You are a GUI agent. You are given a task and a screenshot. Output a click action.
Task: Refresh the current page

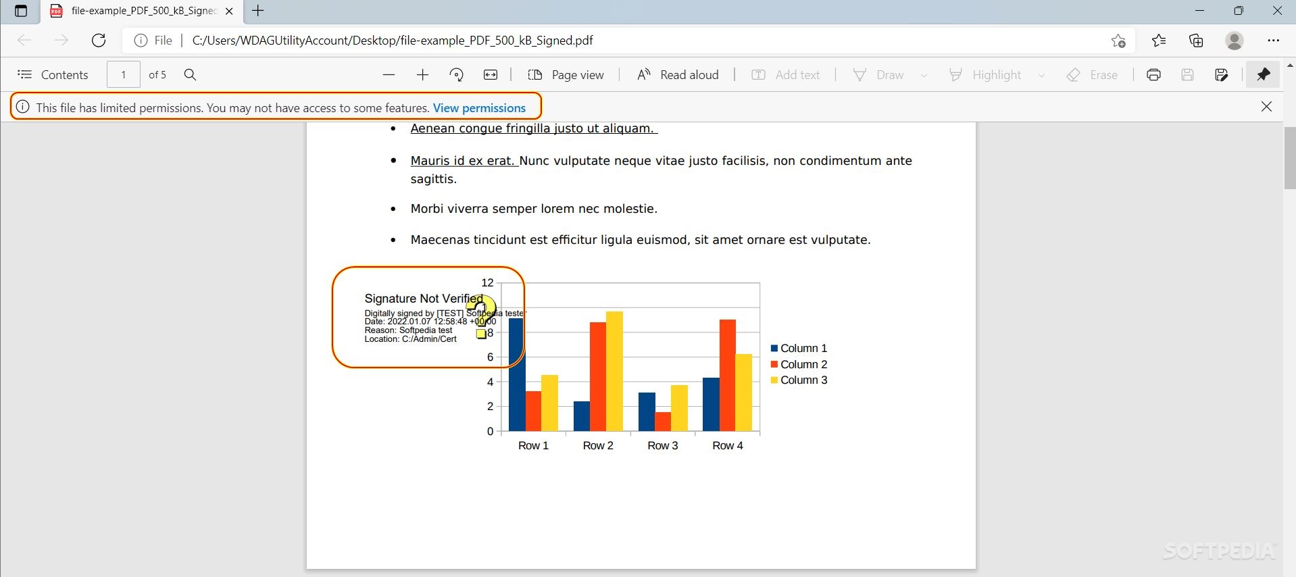click(x=99, y=40)
